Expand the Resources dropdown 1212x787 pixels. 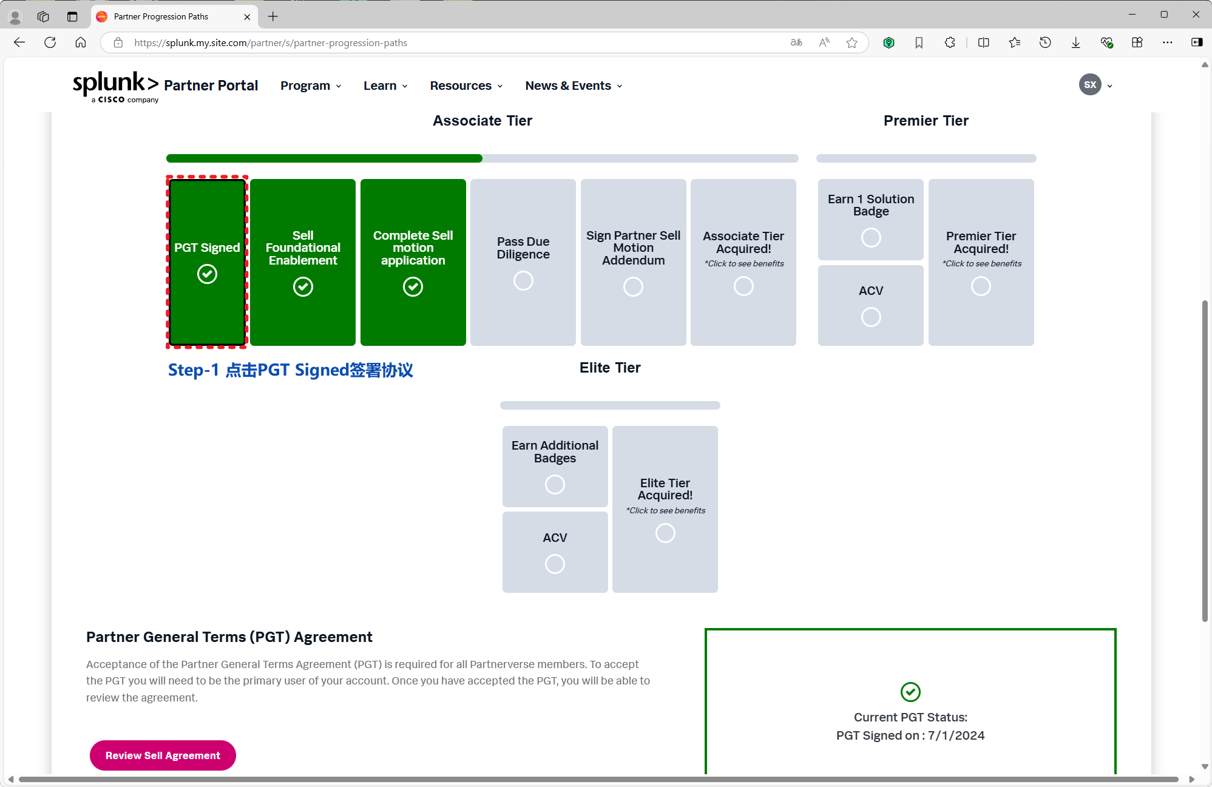coord(465,86)
